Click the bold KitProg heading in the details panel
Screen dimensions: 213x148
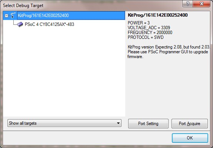158,15
